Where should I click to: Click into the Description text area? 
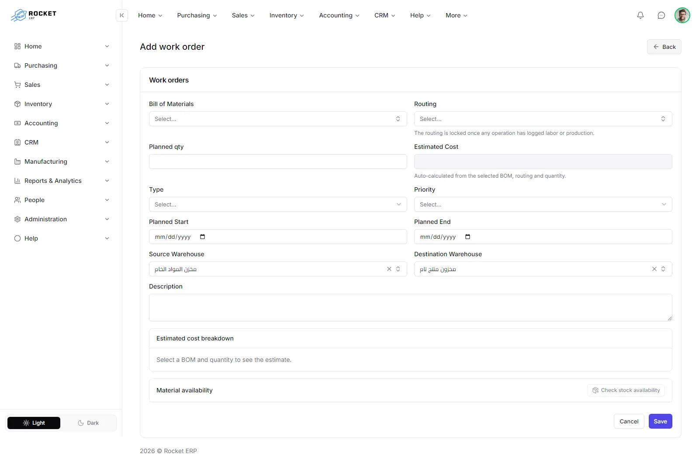pyautogui.click(x=411, y=308)
